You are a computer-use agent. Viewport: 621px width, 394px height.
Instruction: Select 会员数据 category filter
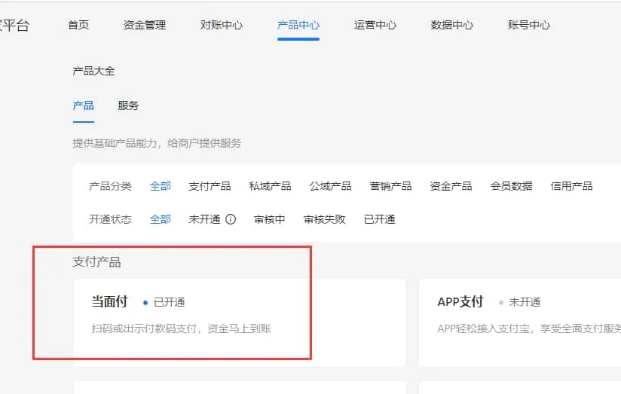tap(511, 186)
